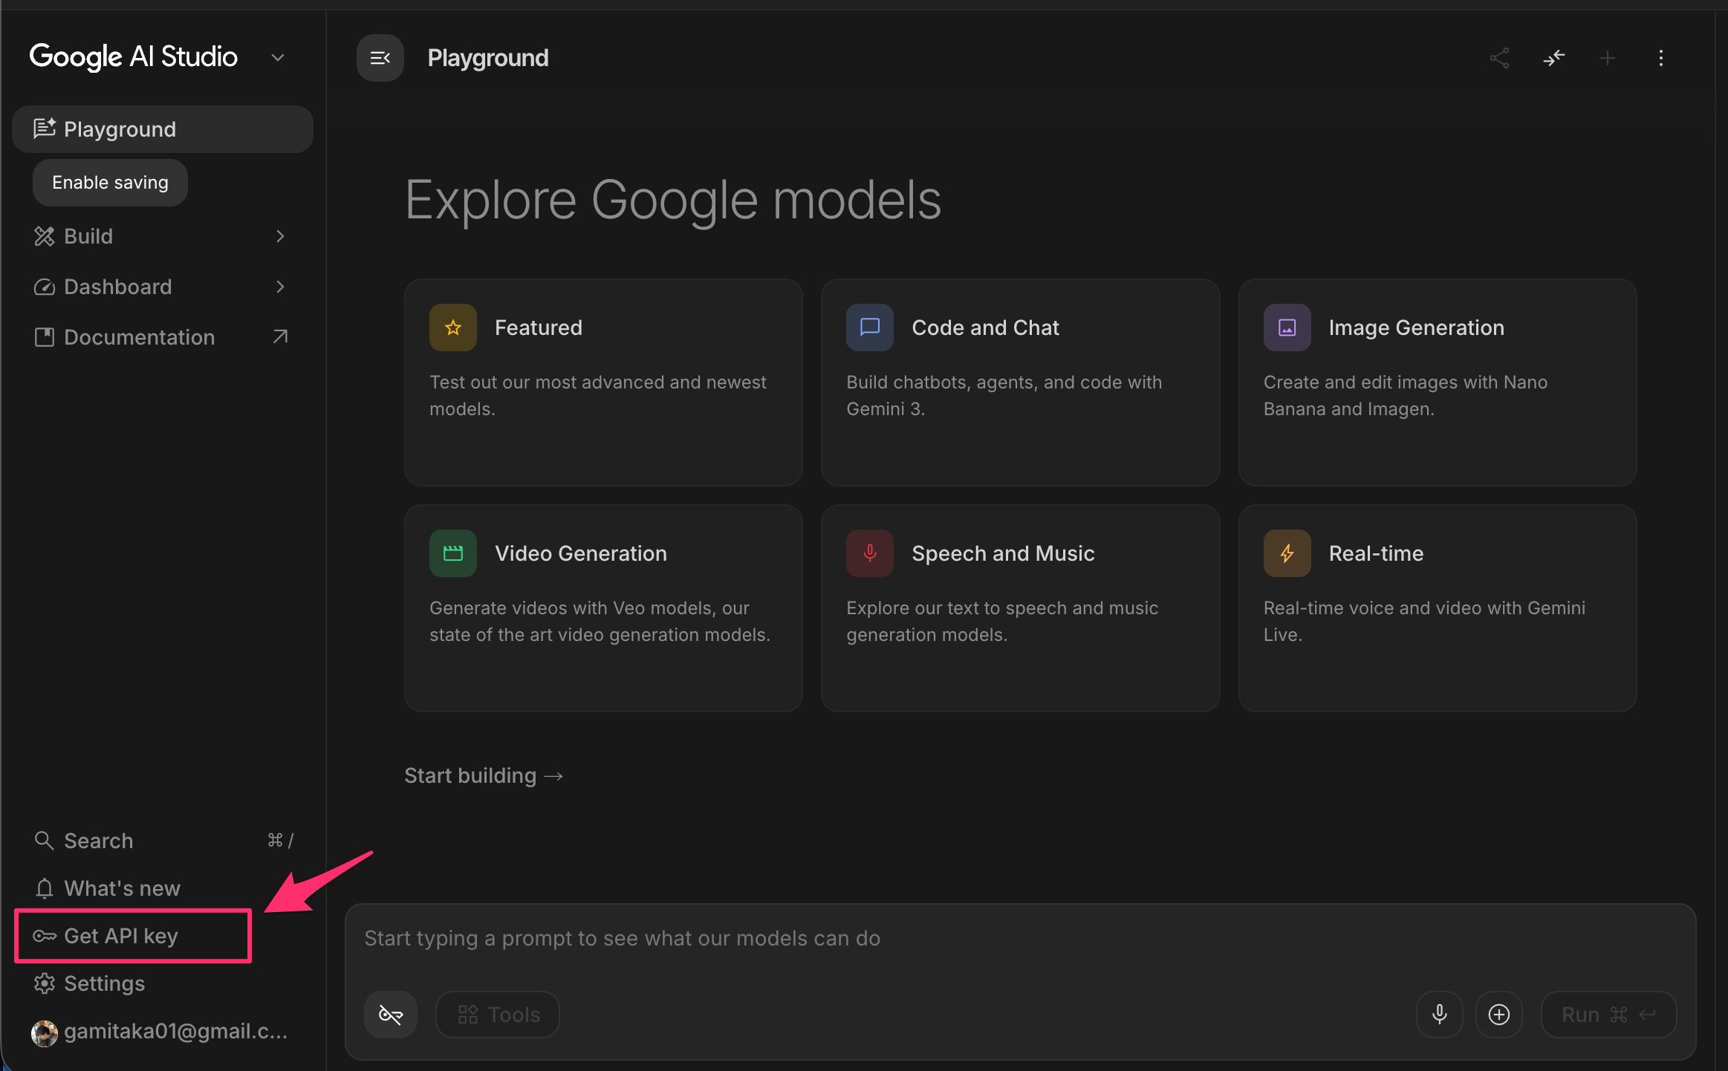1728x1071 pixels.
Task: Expand the Build menu chevron
Action: pyautogui.click(x=280, y=236)
